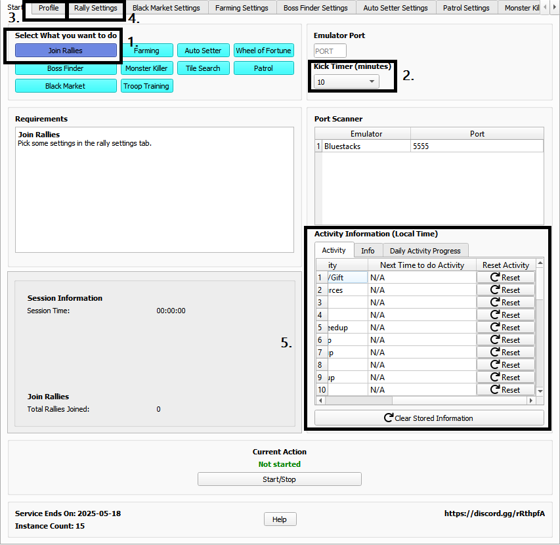Select the Bluestacks row in Port Scanner
The image size is (560, 545).
click(x=366, y=146)
